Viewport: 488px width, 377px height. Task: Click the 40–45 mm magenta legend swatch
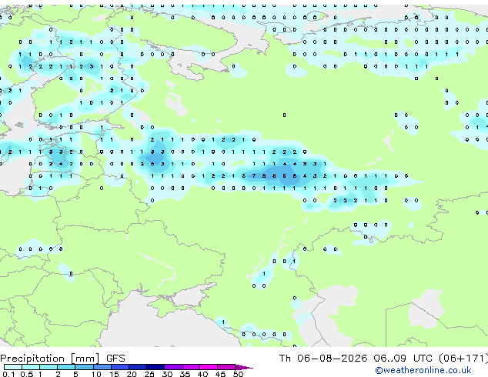click(209, 367)
